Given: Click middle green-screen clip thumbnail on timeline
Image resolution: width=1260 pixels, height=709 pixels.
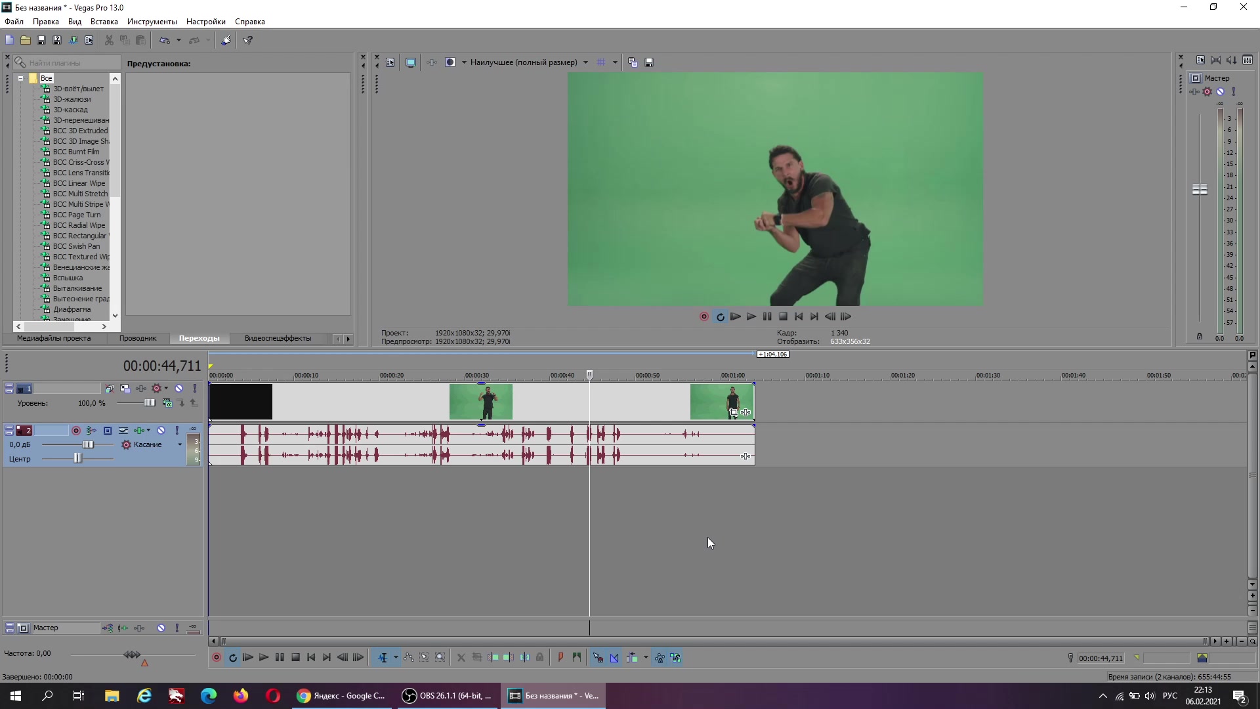Looking at the screenshot, I should click(481, 402).
